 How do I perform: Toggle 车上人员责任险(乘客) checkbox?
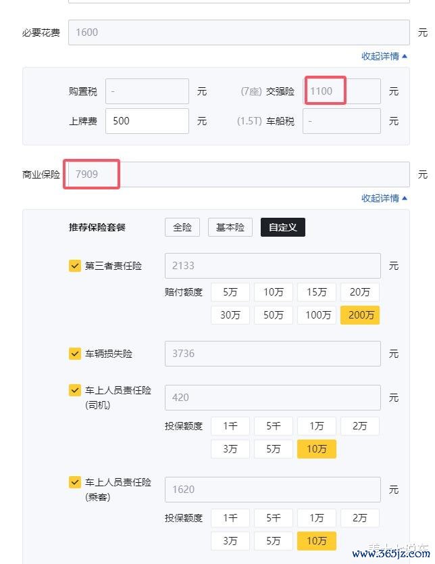tap(75, 482)
